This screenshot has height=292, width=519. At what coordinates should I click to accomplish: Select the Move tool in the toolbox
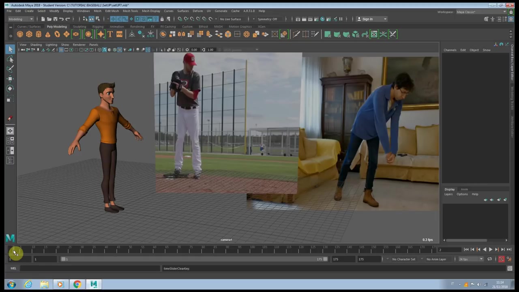coord(10,79)
